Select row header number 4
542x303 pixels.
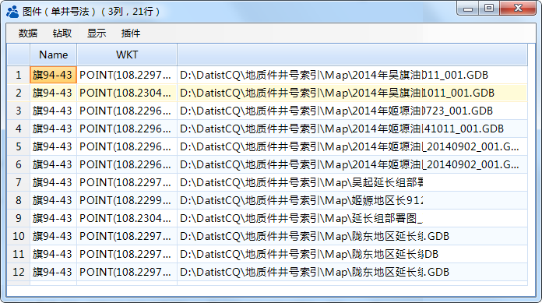[x=19, y=129]
